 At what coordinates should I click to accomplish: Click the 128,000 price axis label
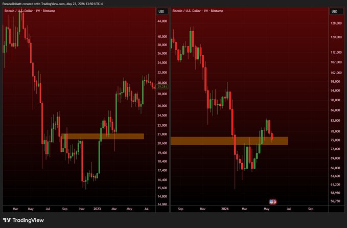click(x=336, y=23)
